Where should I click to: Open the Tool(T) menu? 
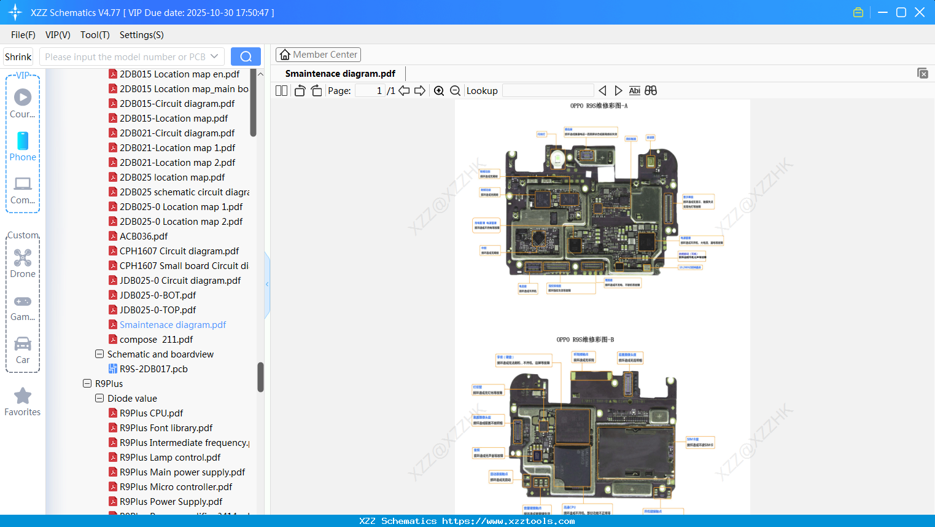[x=95, y=35]
